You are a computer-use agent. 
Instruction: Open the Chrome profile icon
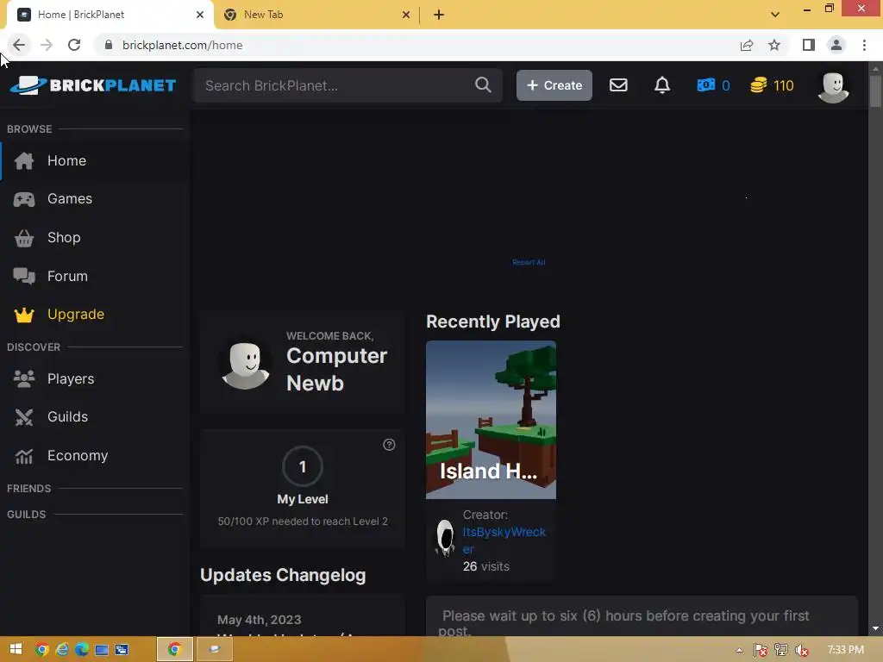tap(836, 45)
